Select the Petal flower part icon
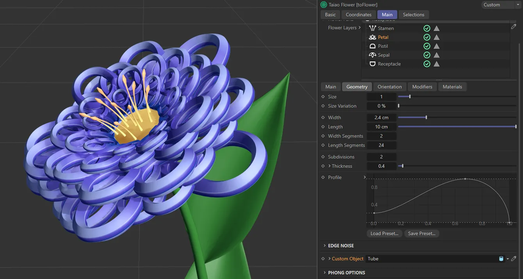523x279 pixels. tap(373, 37)
